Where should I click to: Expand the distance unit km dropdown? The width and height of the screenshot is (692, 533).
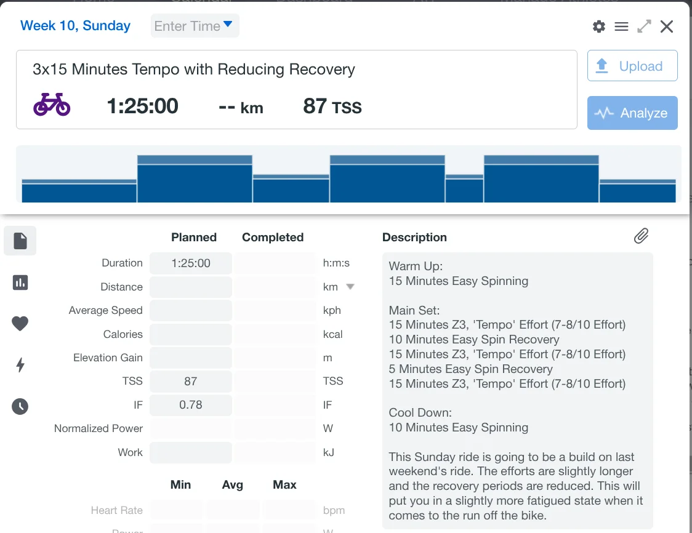coord(350,287)
